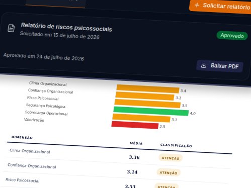
Task: Click Risco Psicossocial in the table
Action: 23,180
